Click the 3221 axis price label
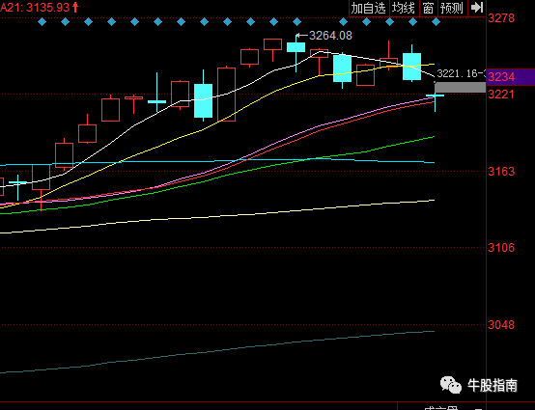Viewport: 535px width, 410px height. (x=501, y=95)
